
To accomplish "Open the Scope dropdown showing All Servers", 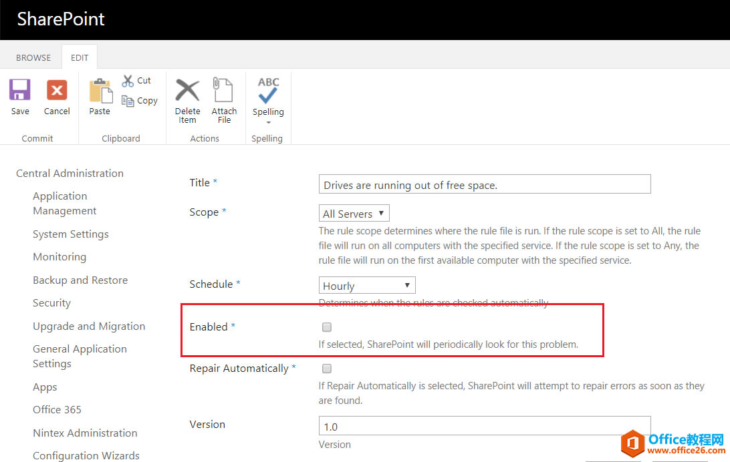I will (x=354, y=213).
